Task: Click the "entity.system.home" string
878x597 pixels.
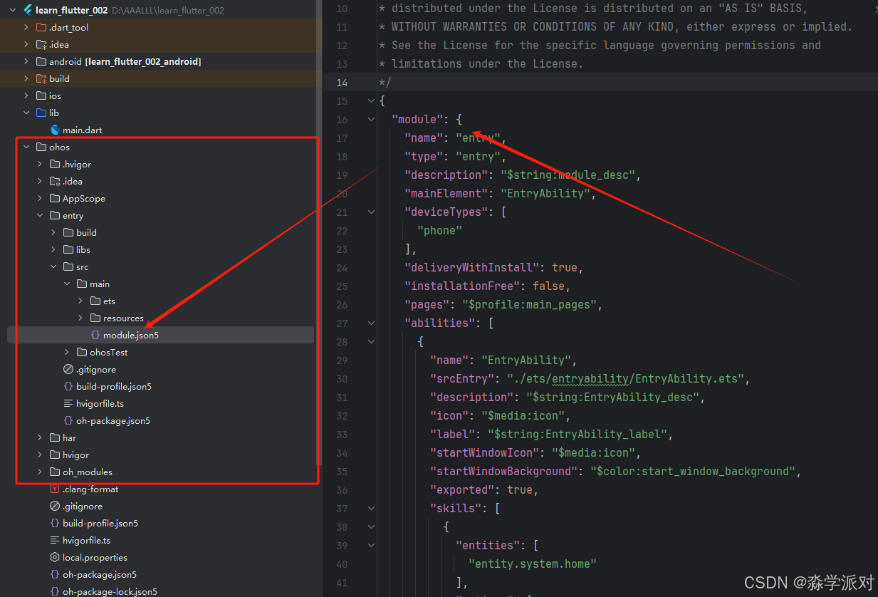Action: [x=533, y=564]
